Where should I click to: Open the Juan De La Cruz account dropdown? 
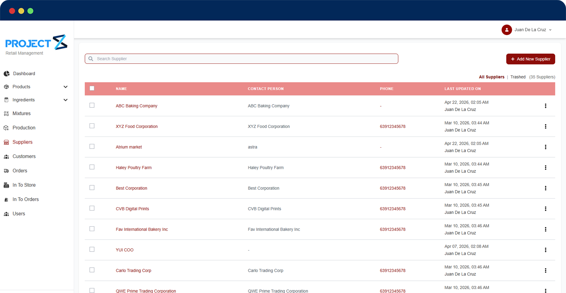coord(527,30)
